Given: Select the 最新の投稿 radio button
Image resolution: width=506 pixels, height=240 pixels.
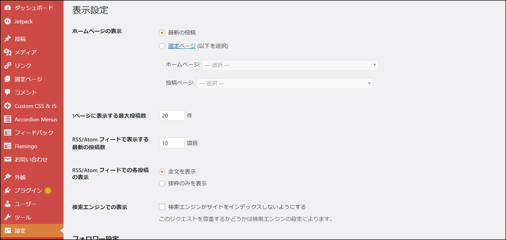Looking at the screenshot, I should (162, 33).
